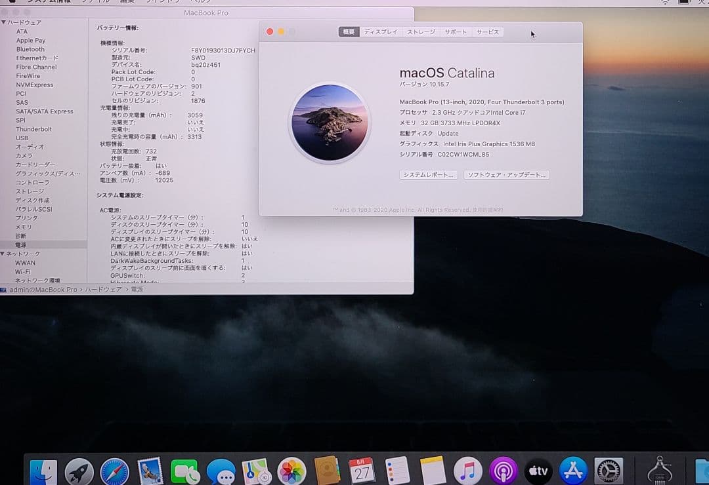
Task: Open the App Store
Action: pyautogui.click(x=573, y=470)
